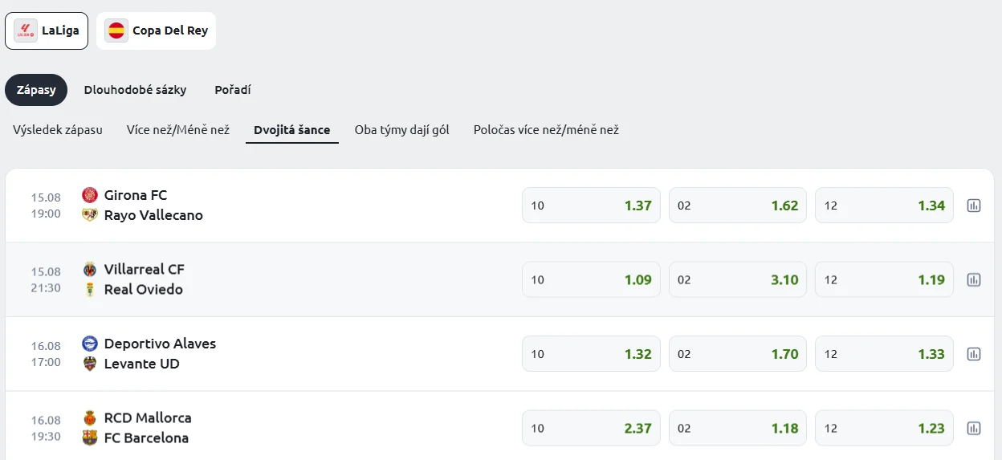Select the Zápasy tab
Image resolution: width=1002 pixels, height=460 pixels.
36,90
